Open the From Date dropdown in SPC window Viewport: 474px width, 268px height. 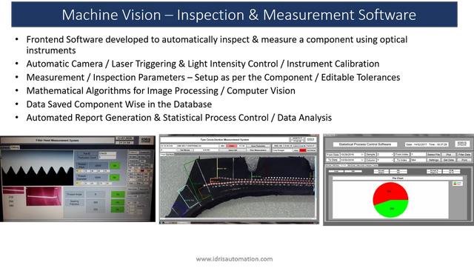tap(353, 155)
